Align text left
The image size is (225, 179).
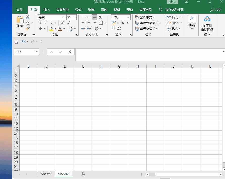coord(83,23)
